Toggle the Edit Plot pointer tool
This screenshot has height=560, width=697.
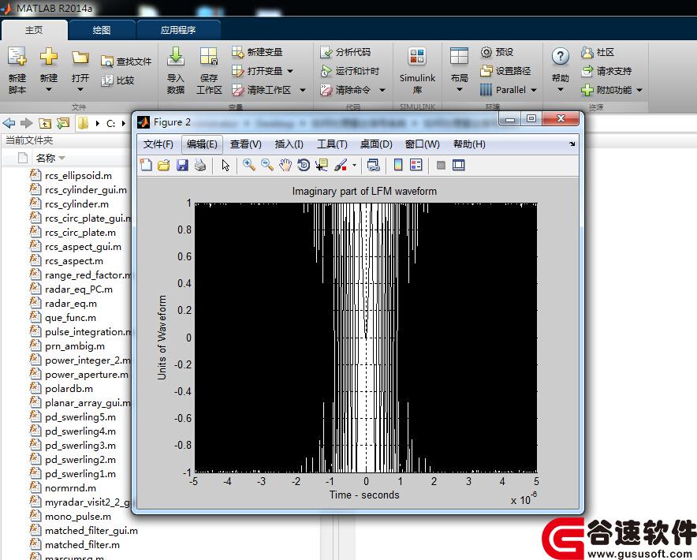point(225,166)
